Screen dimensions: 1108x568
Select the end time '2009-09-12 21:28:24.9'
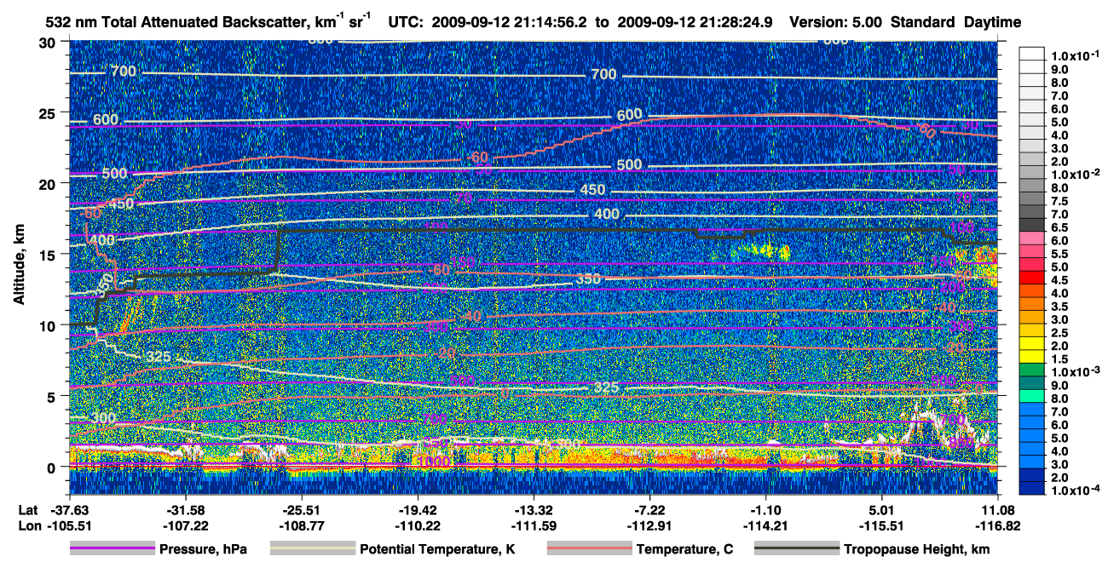coord(693,23)
